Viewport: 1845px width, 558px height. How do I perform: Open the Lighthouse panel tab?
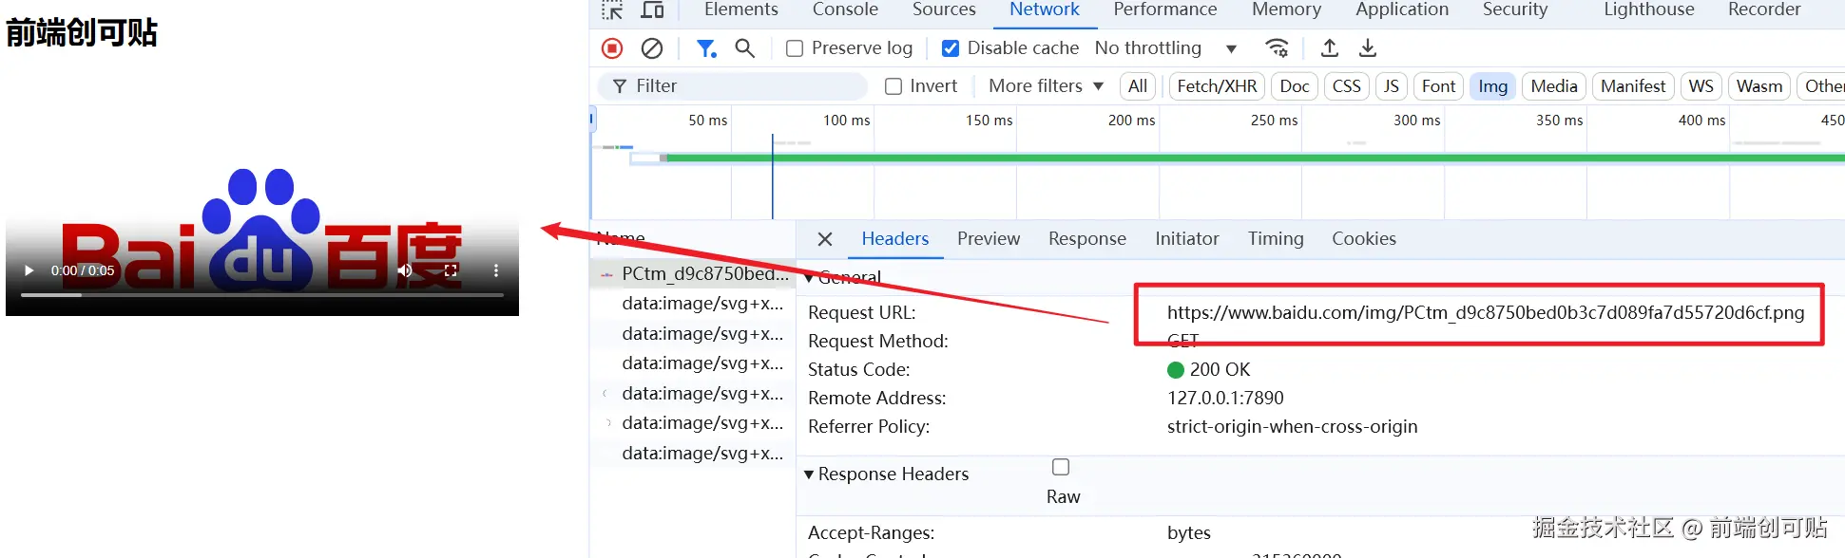pos(1649,9)
